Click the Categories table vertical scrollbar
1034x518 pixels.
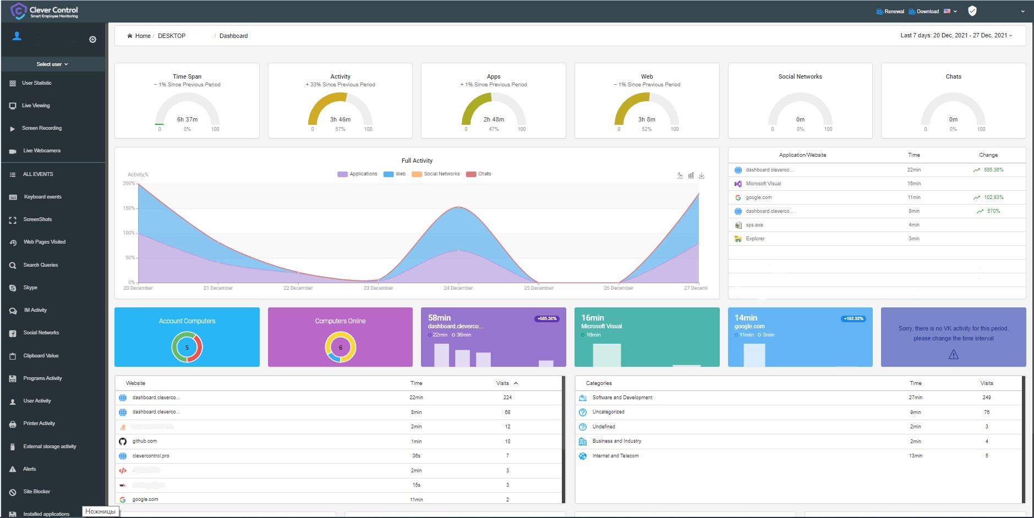point(1024,439)
